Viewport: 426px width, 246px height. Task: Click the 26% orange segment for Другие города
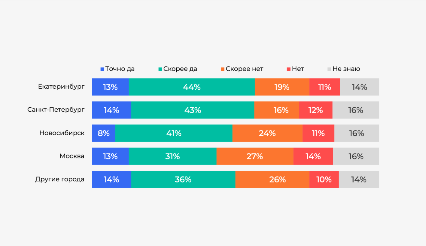click(x=272, y=180)
